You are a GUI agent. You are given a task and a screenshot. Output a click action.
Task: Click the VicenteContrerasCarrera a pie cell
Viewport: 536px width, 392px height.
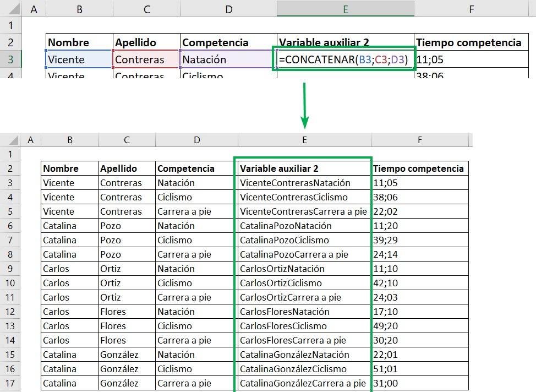(x=304, y=211)
